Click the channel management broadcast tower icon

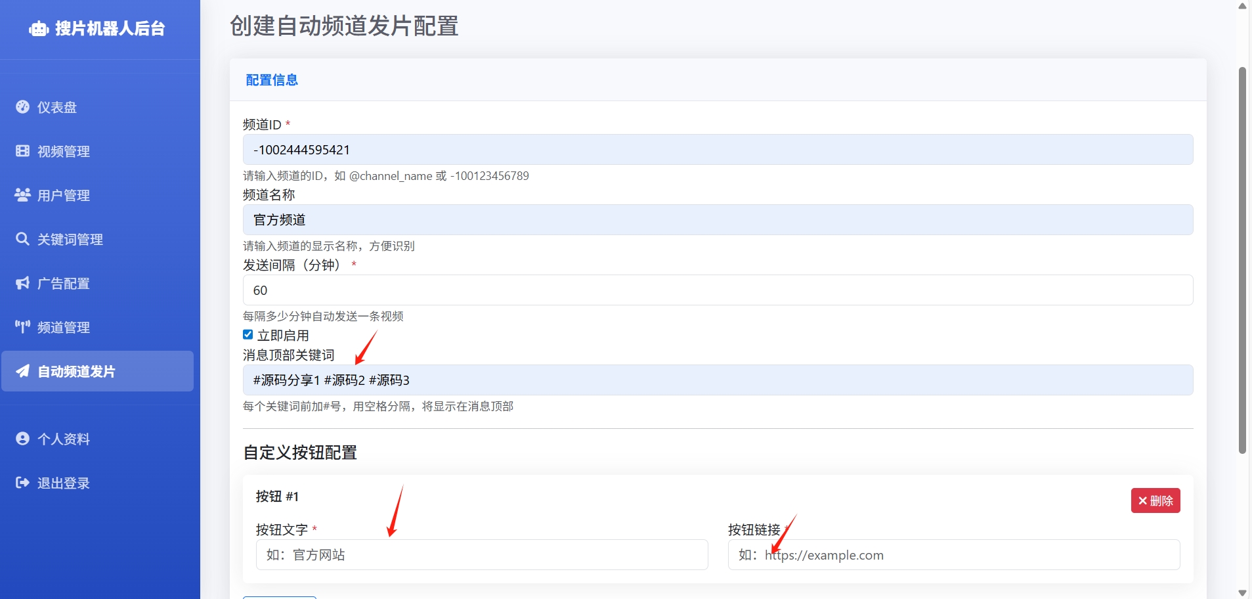click(x=22, y=327)
